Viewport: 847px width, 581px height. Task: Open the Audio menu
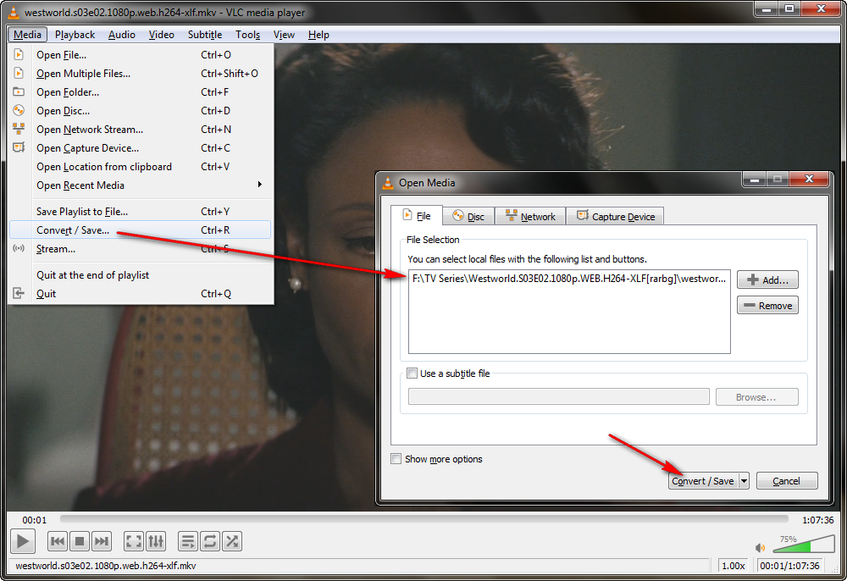coord(121,35)
